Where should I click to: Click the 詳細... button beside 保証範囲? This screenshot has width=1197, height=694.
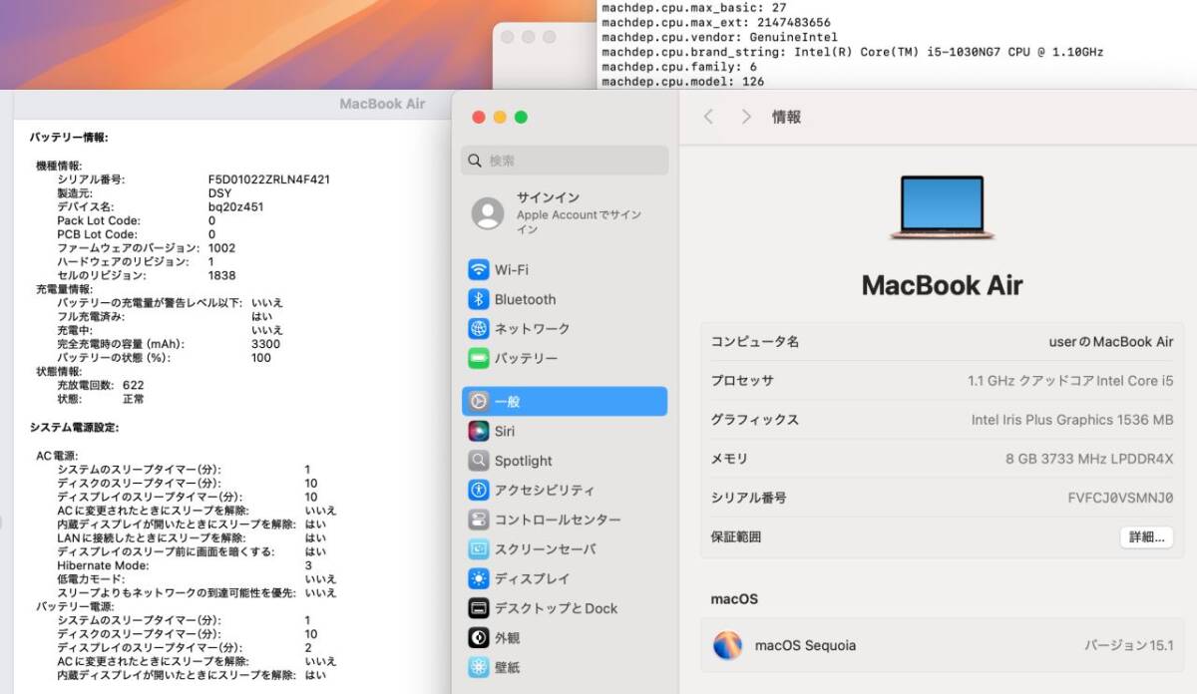point(1146,536)
